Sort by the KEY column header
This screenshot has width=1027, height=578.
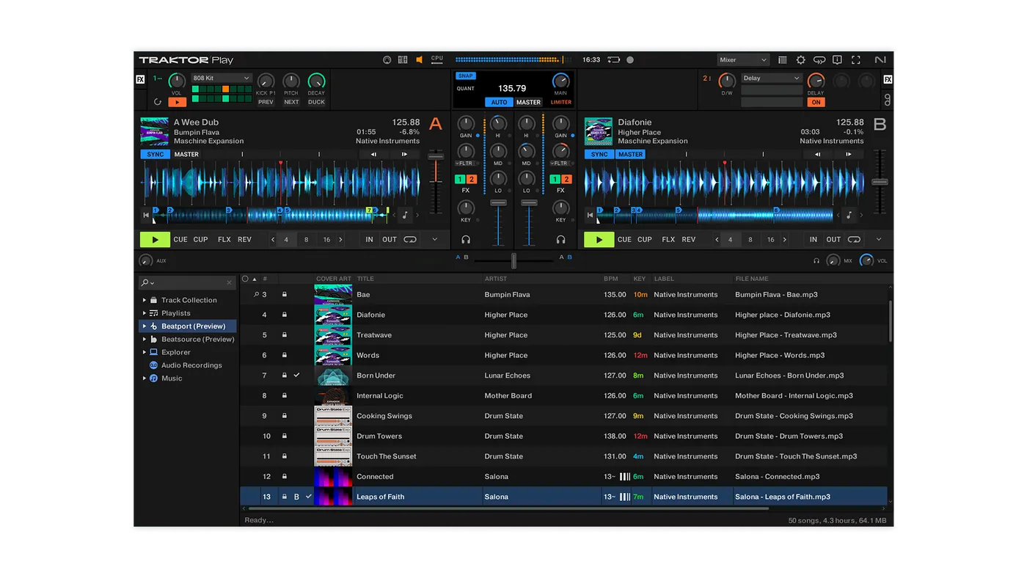(640, 279)
